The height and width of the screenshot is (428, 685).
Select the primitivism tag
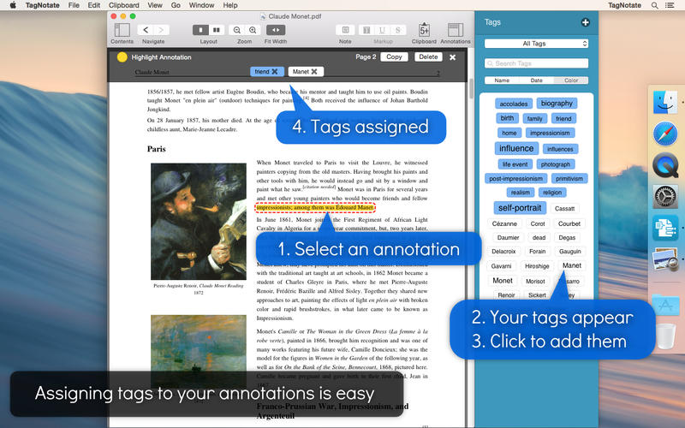569,179
